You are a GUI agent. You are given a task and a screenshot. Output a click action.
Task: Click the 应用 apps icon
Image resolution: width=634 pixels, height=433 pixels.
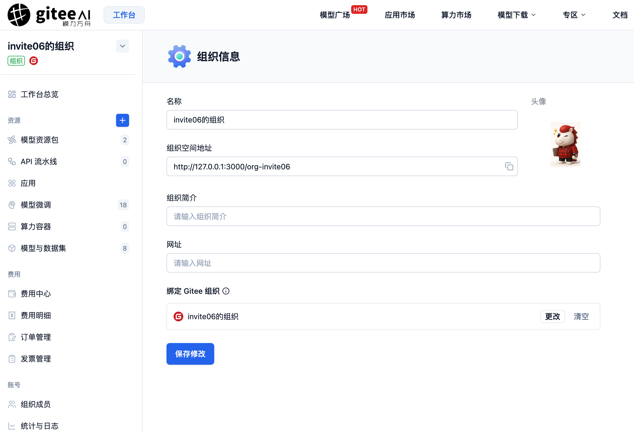coord(12,183)
